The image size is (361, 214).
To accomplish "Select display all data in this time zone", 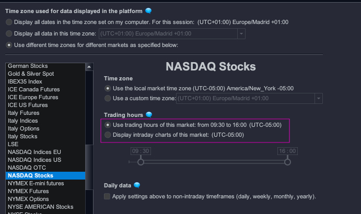I will pyautogui.click(x=9, y=33).
